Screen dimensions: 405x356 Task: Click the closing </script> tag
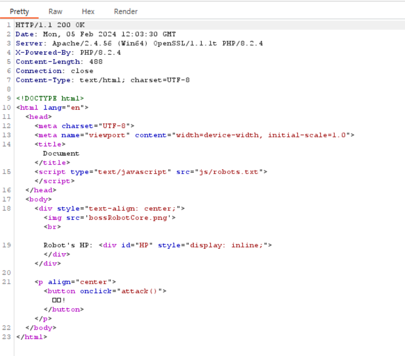(x=54, y=181)
